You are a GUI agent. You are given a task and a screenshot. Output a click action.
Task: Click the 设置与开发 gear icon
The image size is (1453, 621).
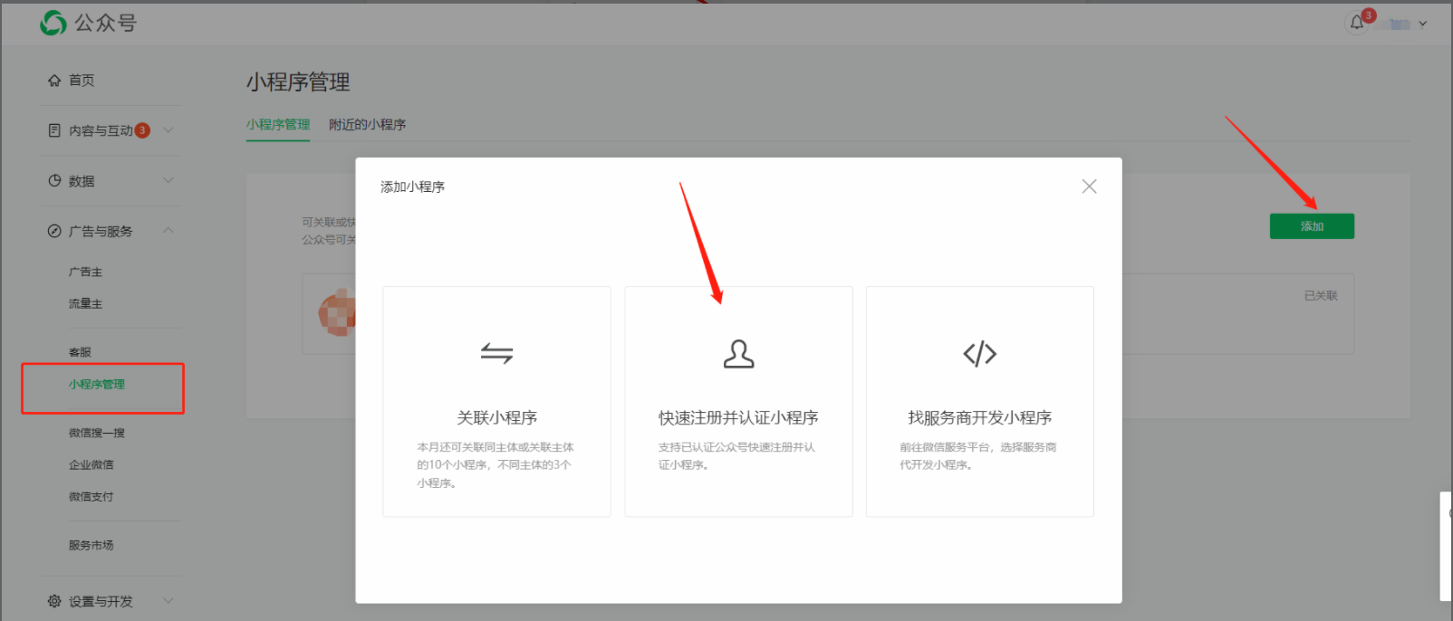click(54, 601)
